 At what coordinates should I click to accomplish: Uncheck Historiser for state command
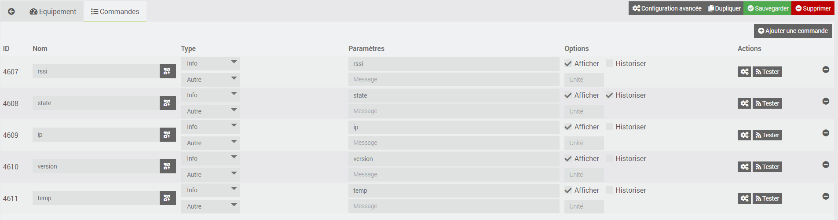609,95
